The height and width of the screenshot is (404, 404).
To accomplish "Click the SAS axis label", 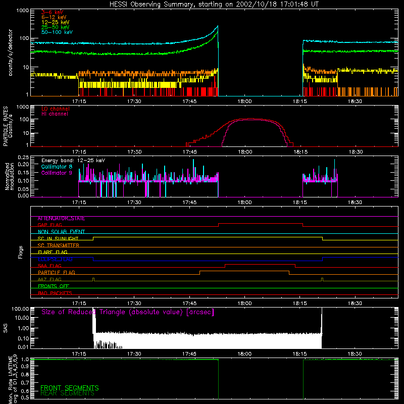I will pyautogui.click(x=6, y=328).
